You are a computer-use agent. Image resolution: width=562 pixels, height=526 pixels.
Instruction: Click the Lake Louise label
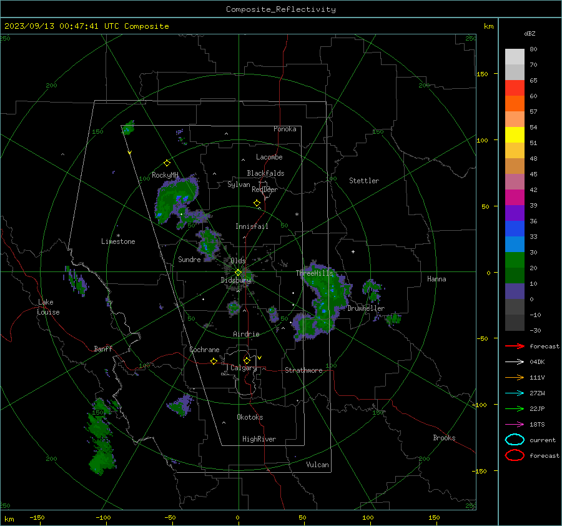coord(48,307)
